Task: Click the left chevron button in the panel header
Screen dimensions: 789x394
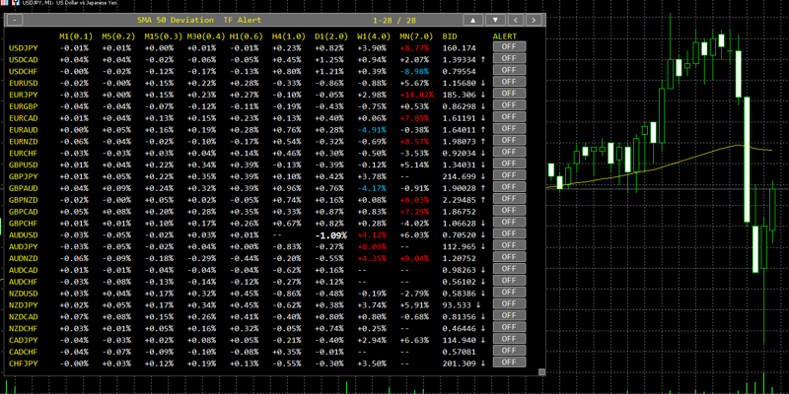Action: click(516, 20)
